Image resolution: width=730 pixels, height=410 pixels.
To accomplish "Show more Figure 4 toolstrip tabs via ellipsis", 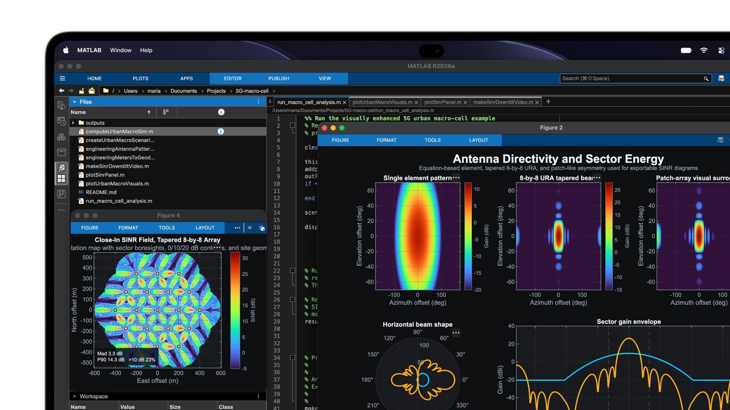I will point(237,228).
